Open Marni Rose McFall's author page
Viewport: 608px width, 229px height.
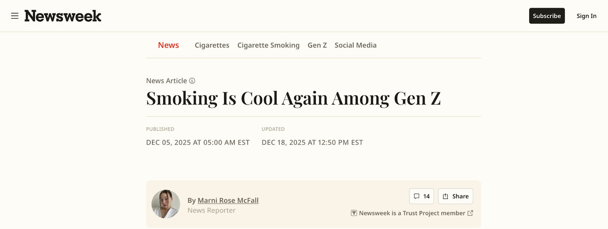pyautogui.click(x=228, y=200)
